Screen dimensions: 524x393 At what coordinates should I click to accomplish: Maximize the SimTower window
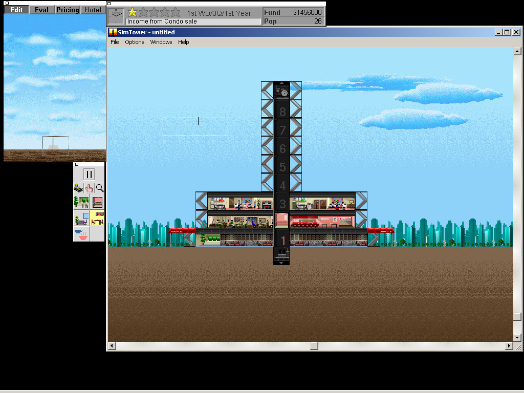tap(507, 32)
